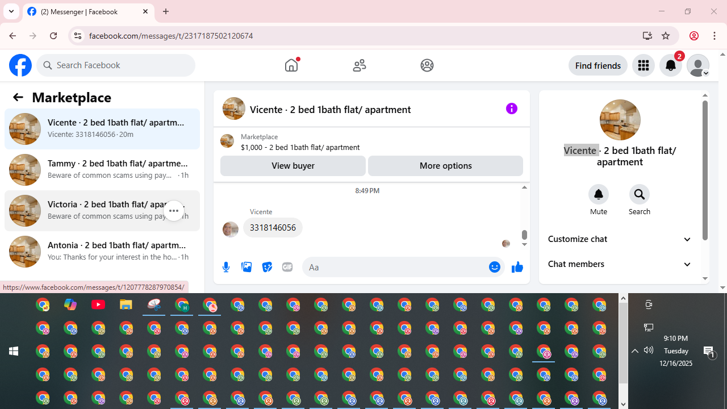
Task: Navigate back in the browser
Action: coord(12,36)
